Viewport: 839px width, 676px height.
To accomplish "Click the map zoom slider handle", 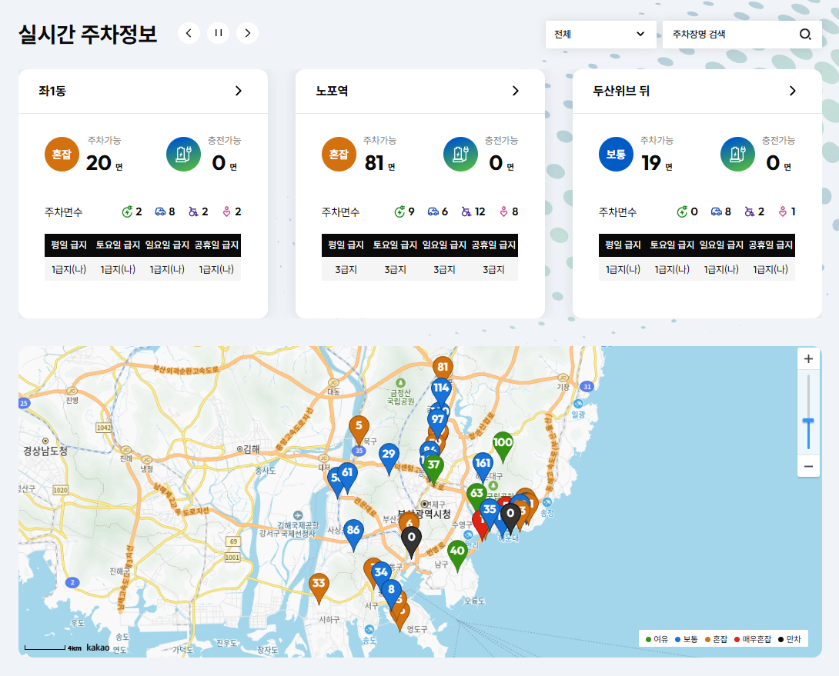I will click(808, 421).
